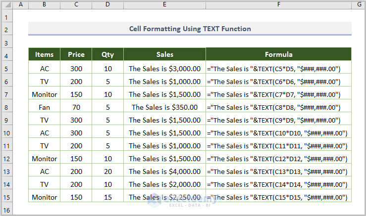Select row 5 header number
The image size is (366, 216).
(x=6, y=69)
